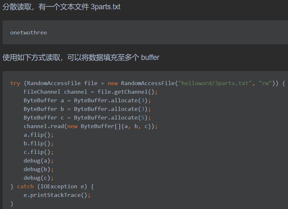Click the 'ByteBuffer b = ByteBuffer.allocate(3);' line
Image resolution: width=288 pixels, height=209 pixels.
(87, 109)
